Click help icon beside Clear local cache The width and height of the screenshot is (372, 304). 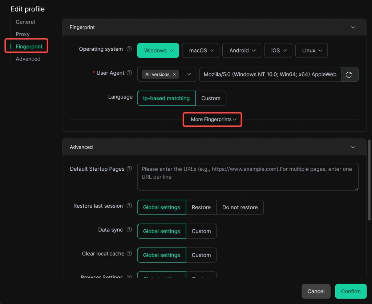[x=129, y=254]
